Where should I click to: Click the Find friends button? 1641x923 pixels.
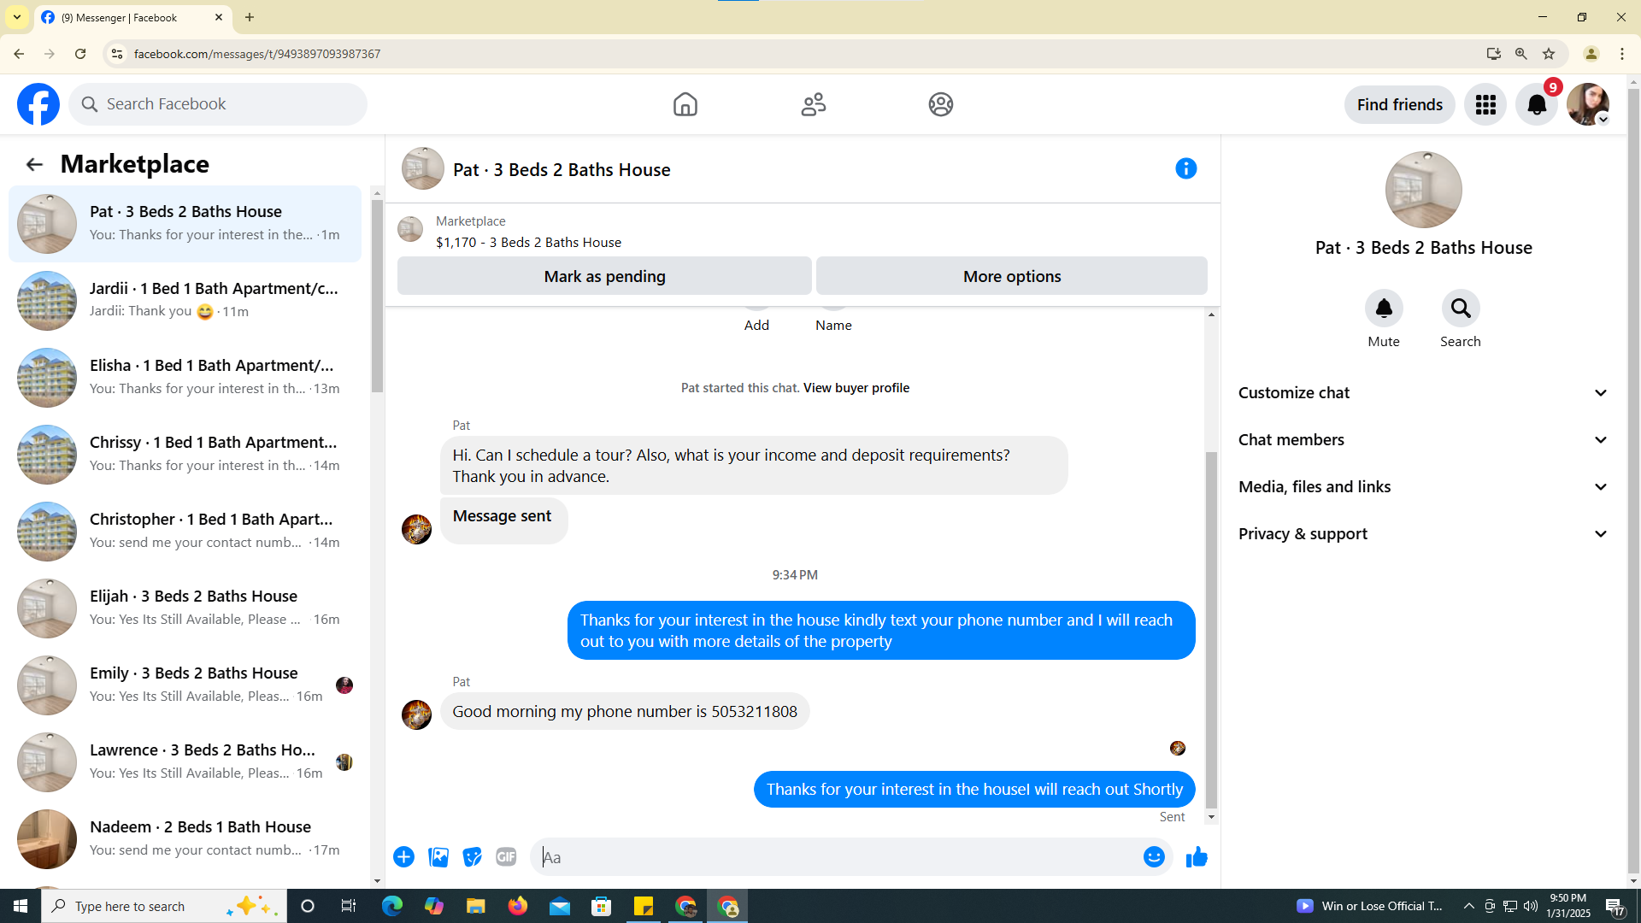click(1399, 104)
